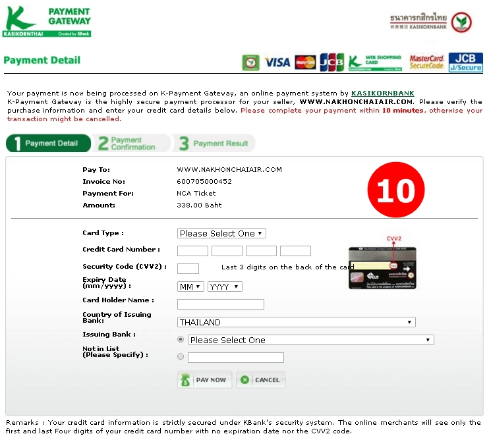Select the Payment Detail step tab

(x=48, y=144)
